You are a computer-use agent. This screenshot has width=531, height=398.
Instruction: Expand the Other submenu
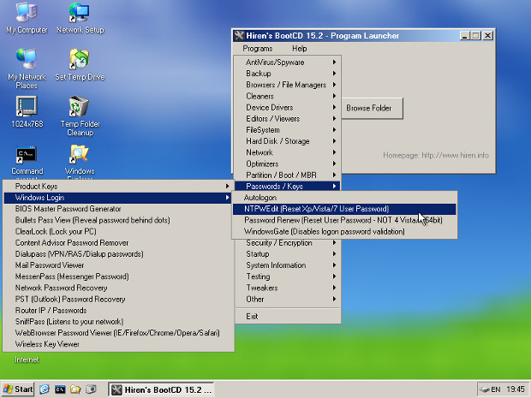pyautogui.click(x=288, y=300)
